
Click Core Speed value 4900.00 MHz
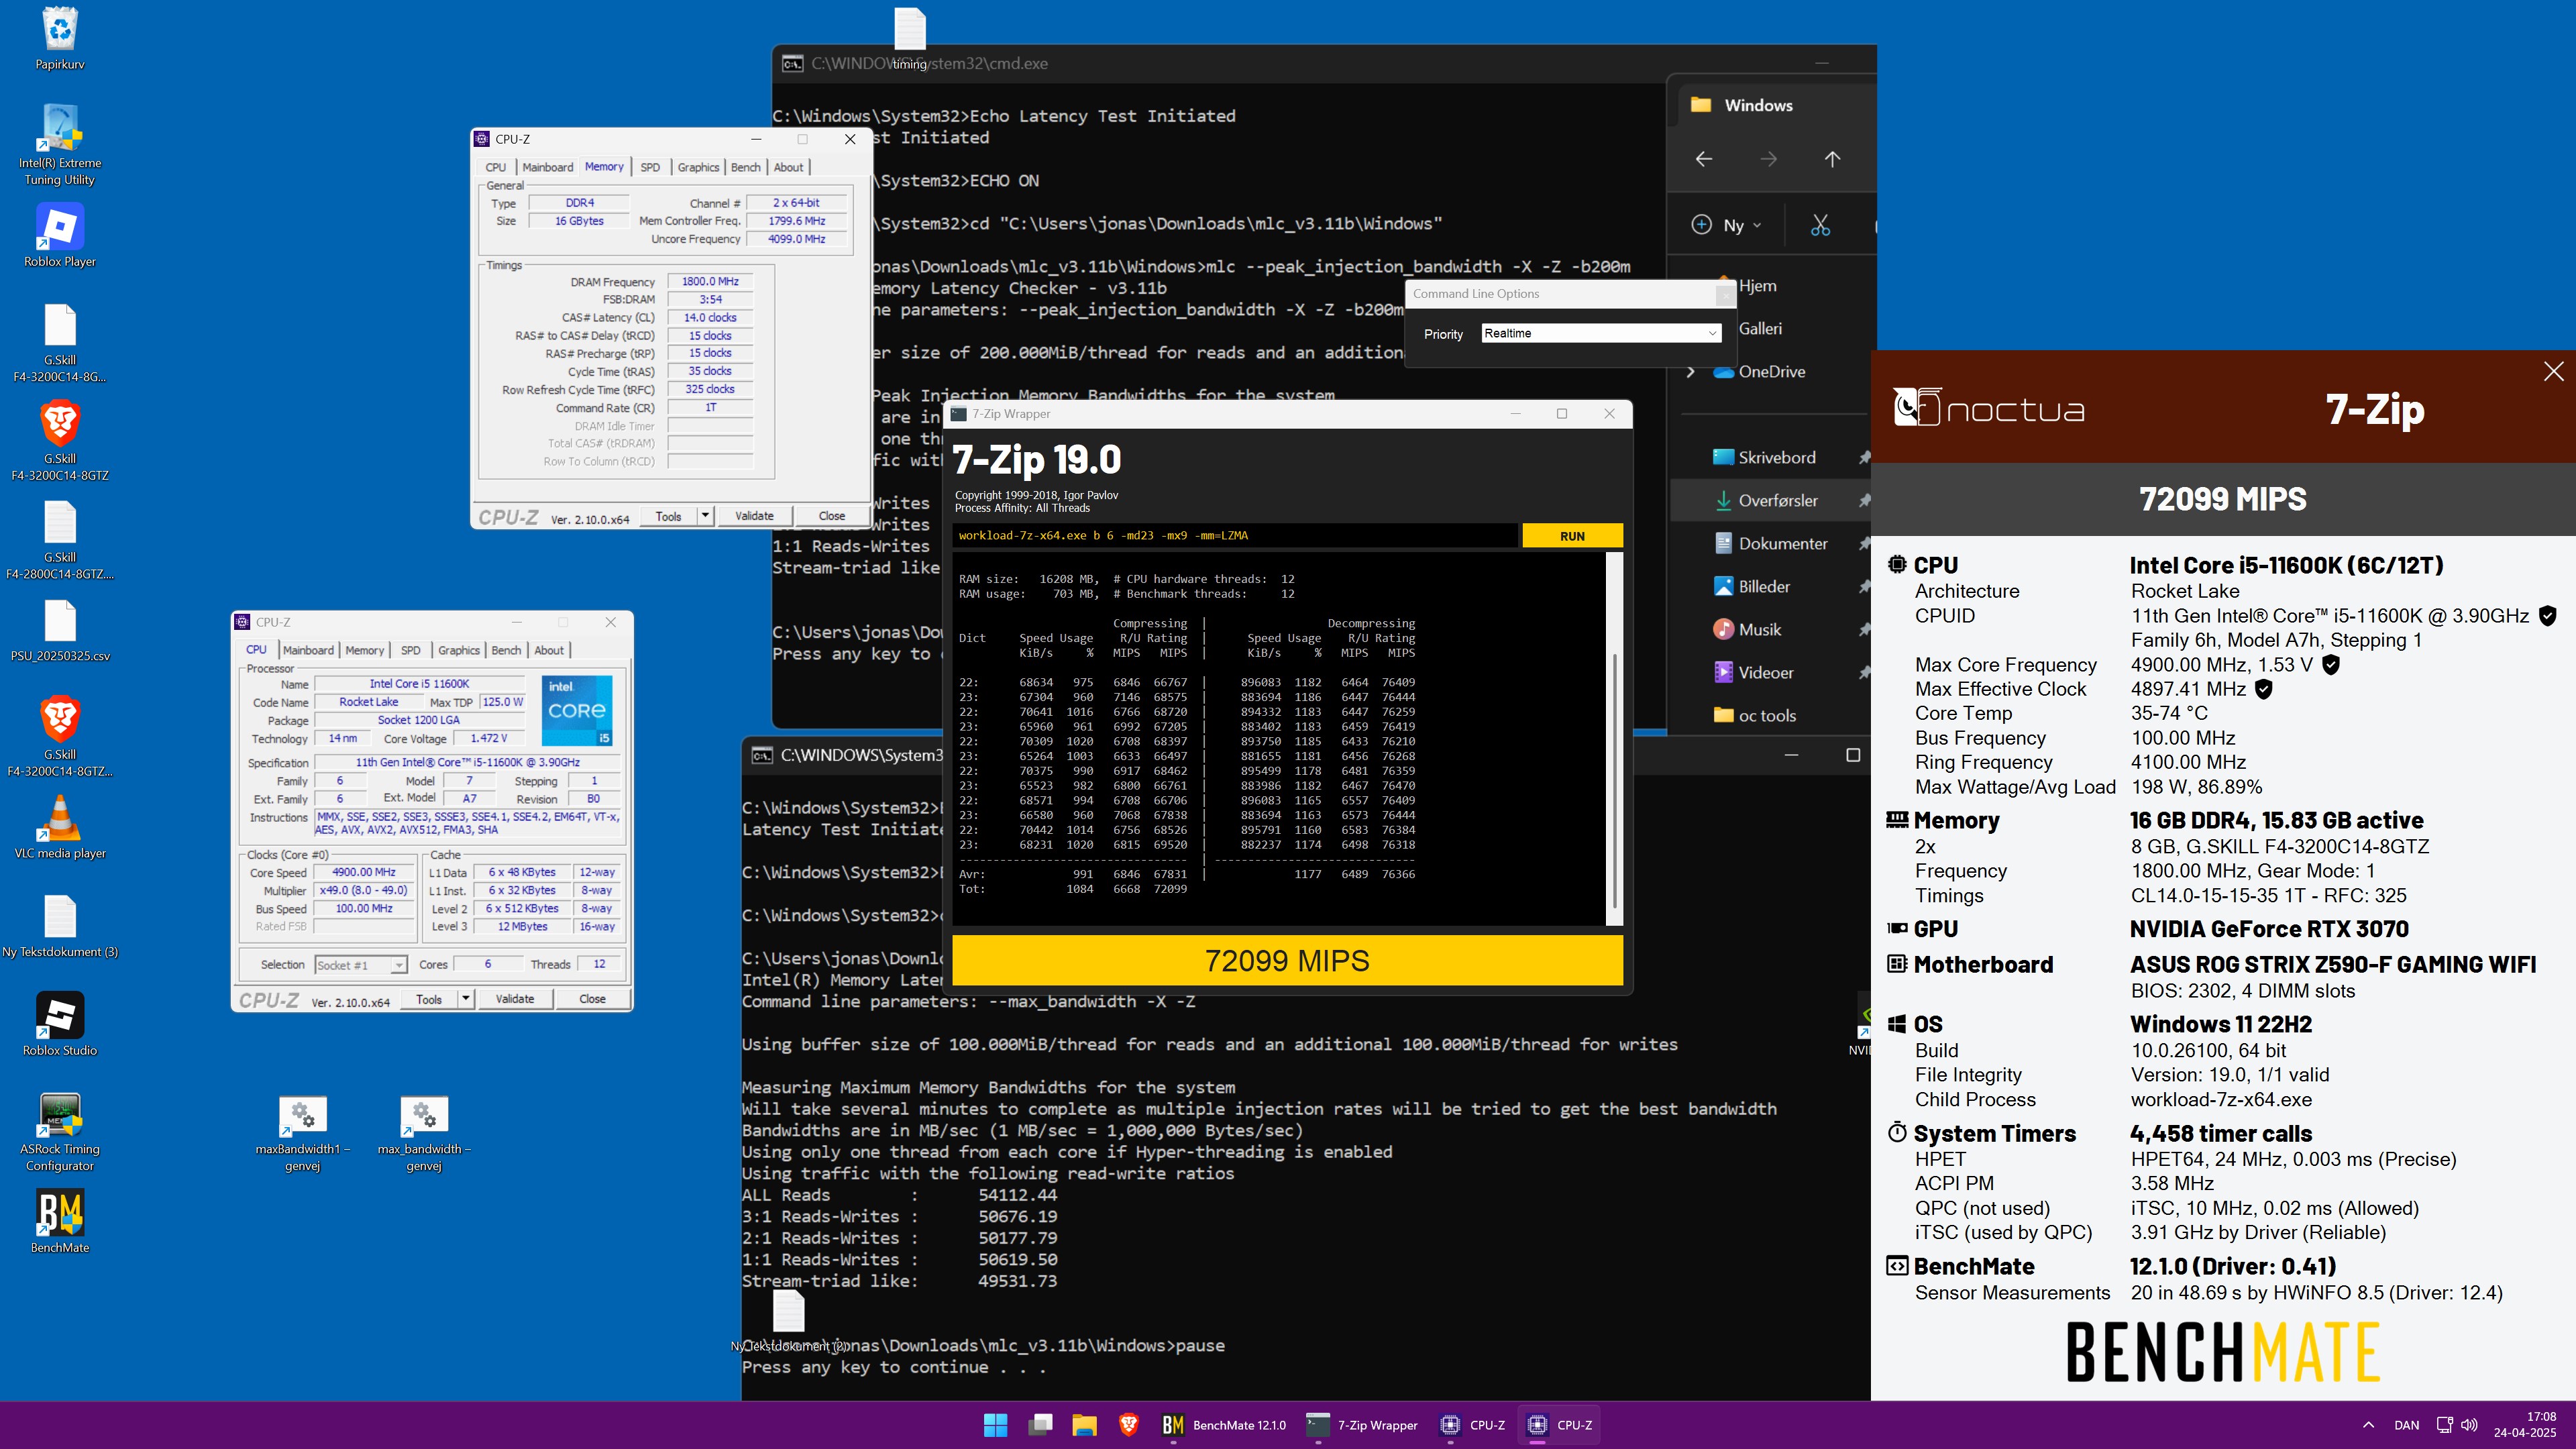pyautogui.click(x=364, y=872)
